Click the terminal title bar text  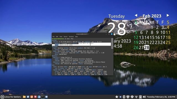pos(82,34)
